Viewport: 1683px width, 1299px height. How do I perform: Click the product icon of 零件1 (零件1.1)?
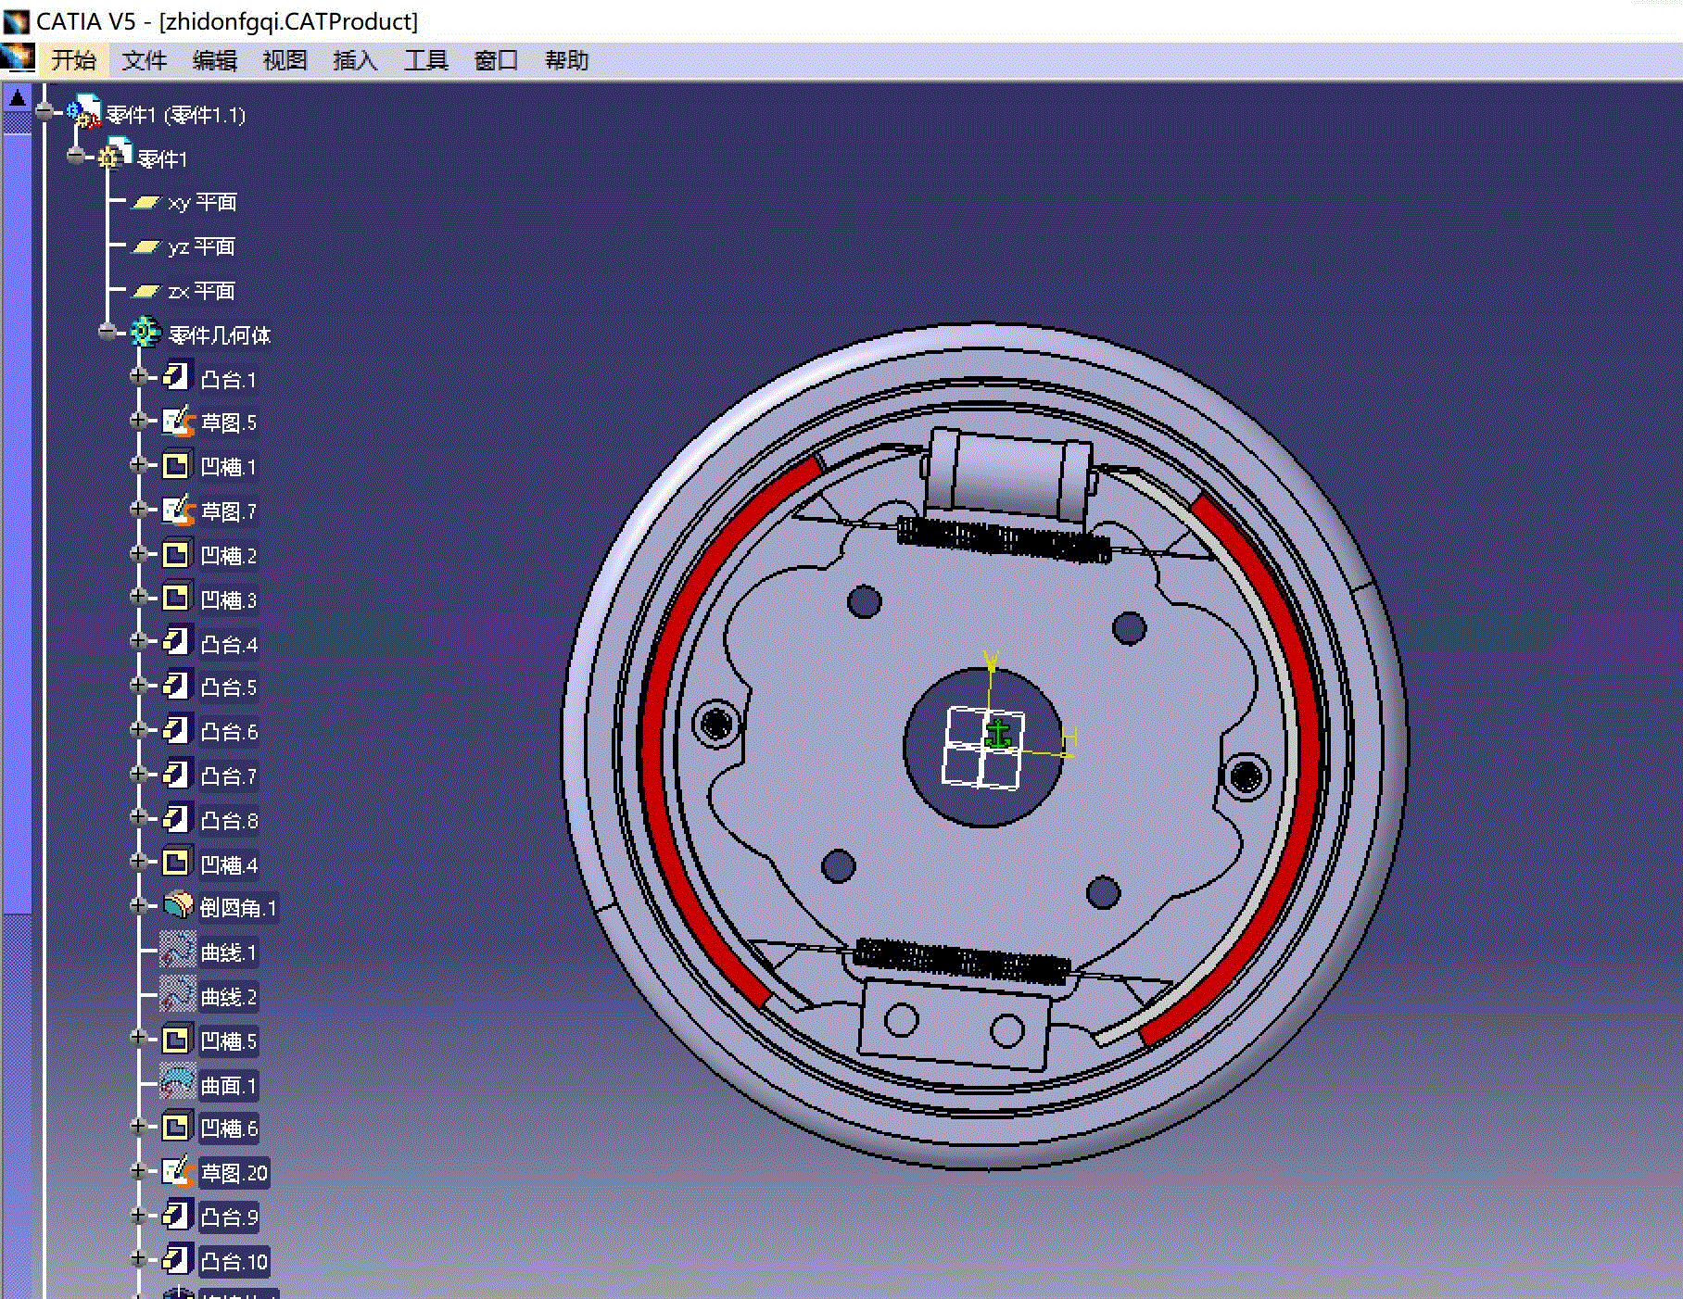[84, 113]
